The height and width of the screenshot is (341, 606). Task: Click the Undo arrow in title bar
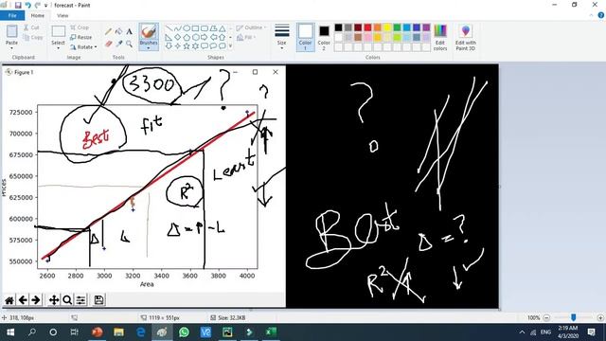27,6
